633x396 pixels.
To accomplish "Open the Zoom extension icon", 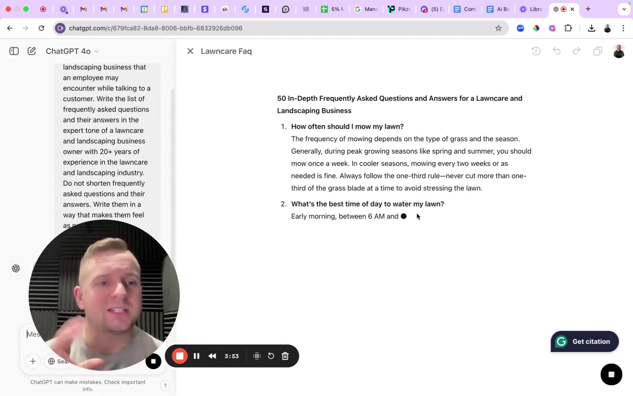I will [520, 28].
